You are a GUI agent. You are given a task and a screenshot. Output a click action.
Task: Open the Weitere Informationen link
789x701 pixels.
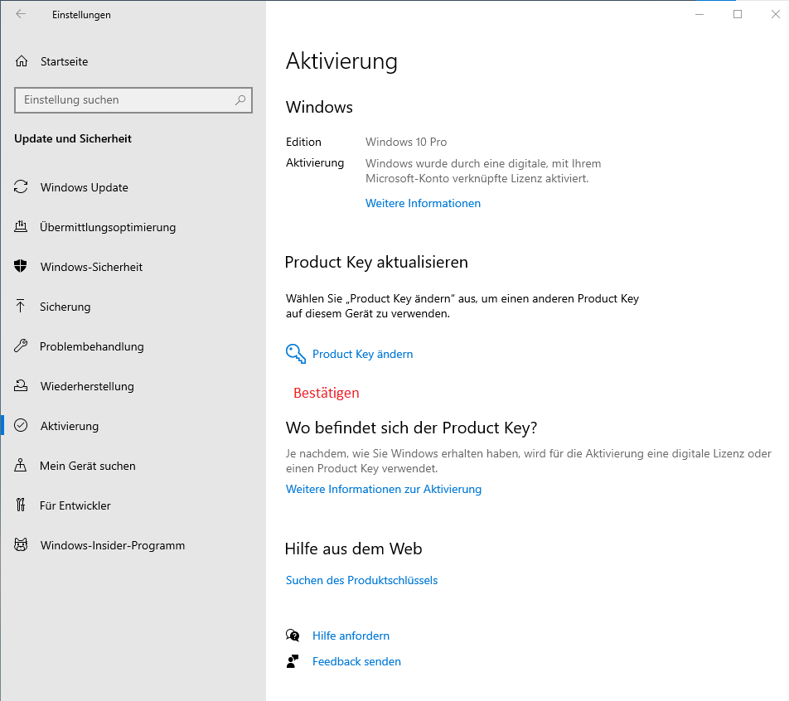click(x=423, y=203)
